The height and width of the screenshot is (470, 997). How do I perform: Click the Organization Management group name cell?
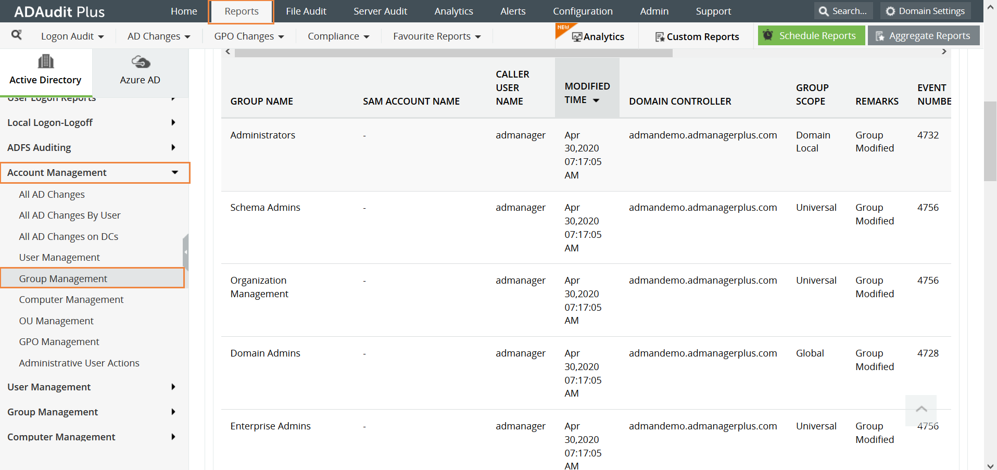point(259,287)
